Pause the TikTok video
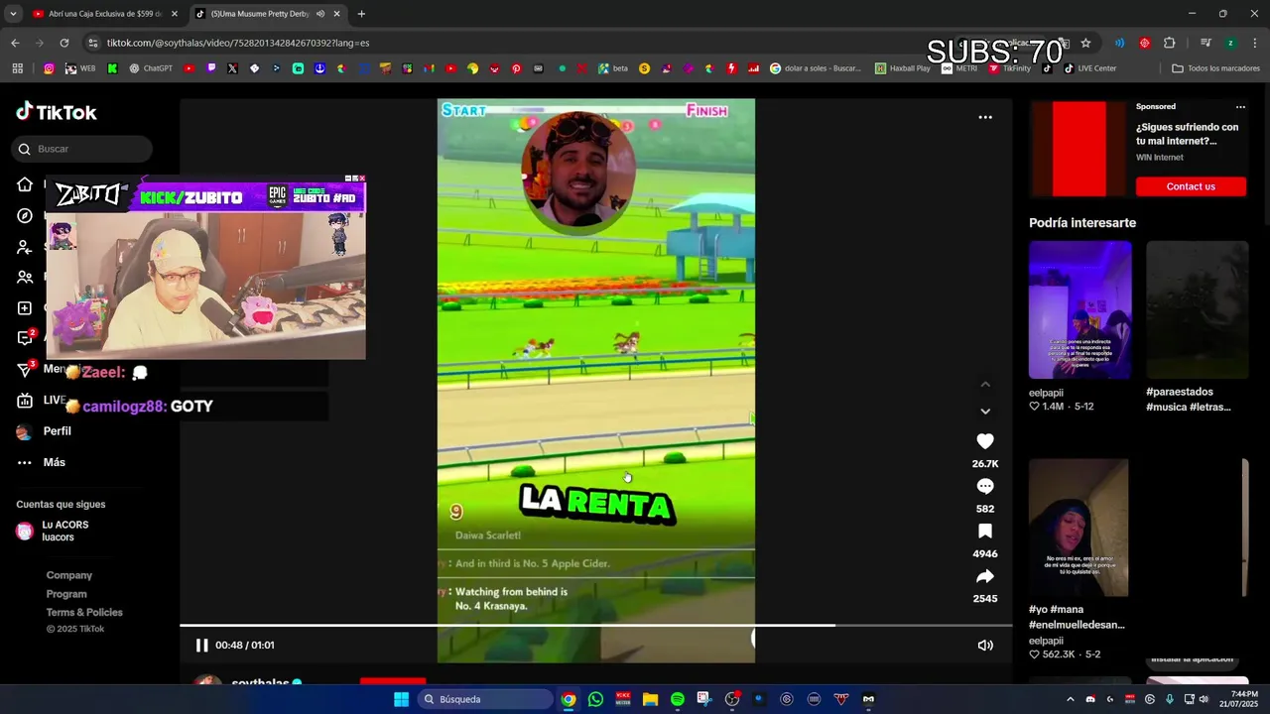The width and height of the screenshot is (1270, 714). coord(201,646)
